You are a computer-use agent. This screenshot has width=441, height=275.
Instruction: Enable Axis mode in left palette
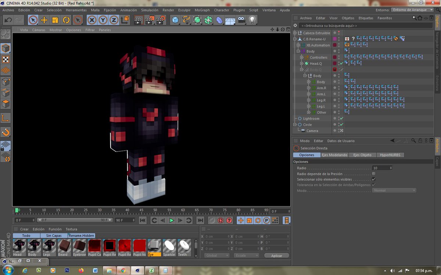6,118
